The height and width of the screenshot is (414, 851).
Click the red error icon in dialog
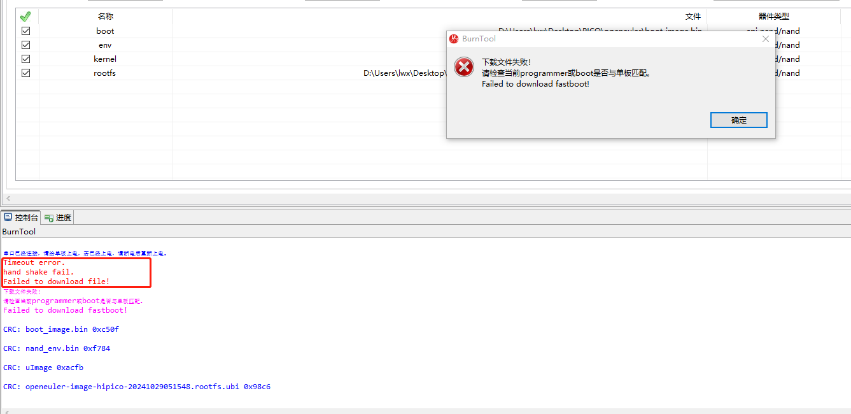(x=464, y=66)
